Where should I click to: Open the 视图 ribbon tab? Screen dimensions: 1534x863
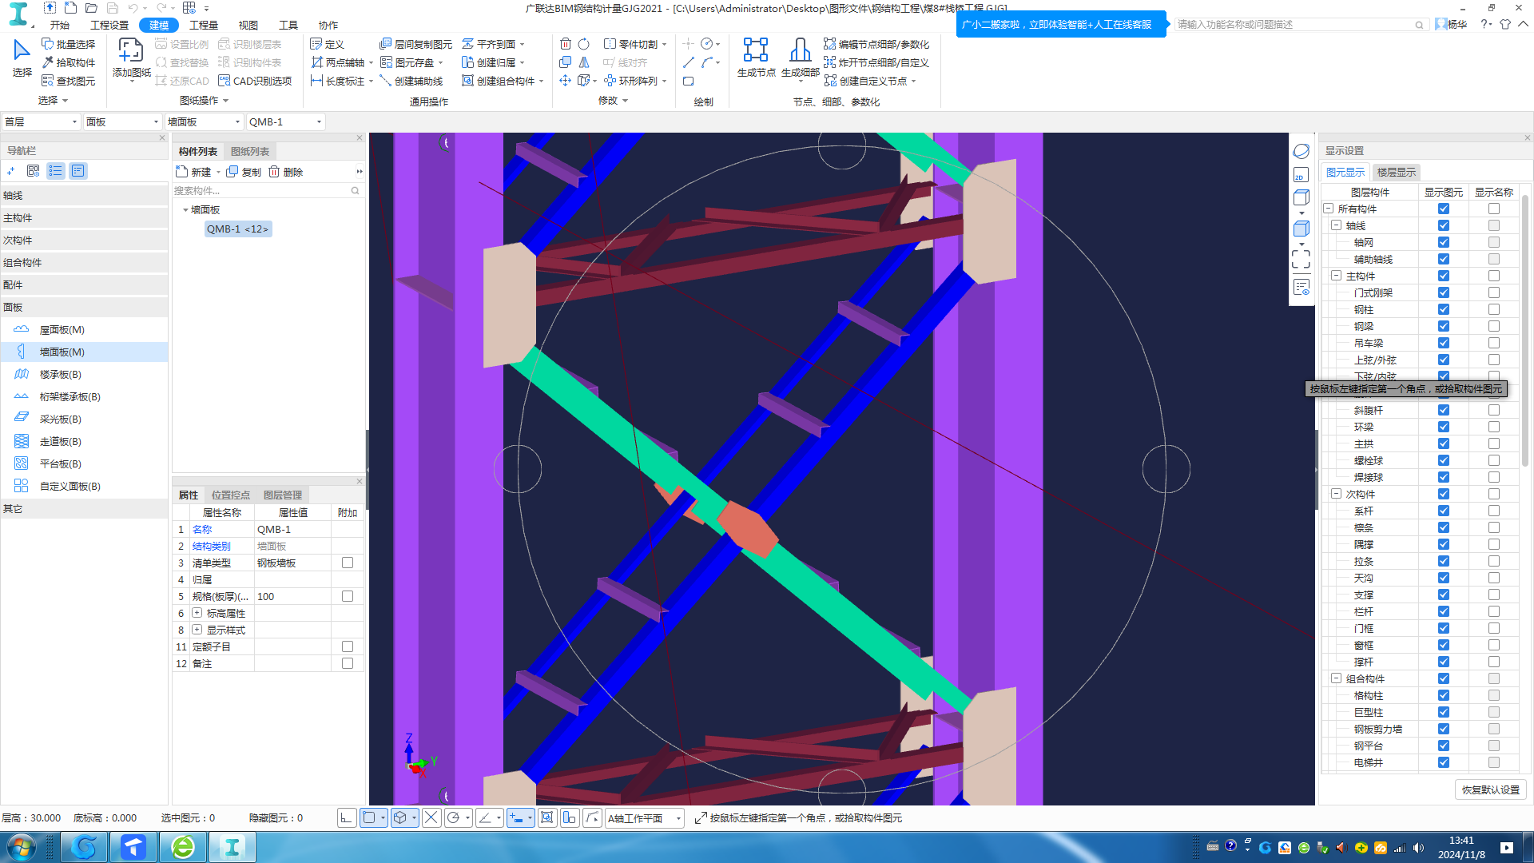coord(248,25)
